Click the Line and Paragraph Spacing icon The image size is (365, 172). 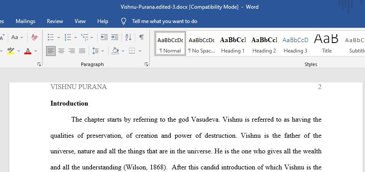click(x=96, y=51)
